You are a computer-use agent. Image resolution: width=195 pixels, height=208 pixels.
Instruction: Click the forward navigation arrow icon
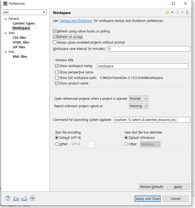click(x=177, y=12)
